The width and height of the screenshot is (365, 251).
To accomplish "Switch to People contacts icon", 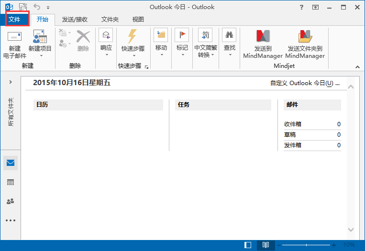I will tap(11, 201).
